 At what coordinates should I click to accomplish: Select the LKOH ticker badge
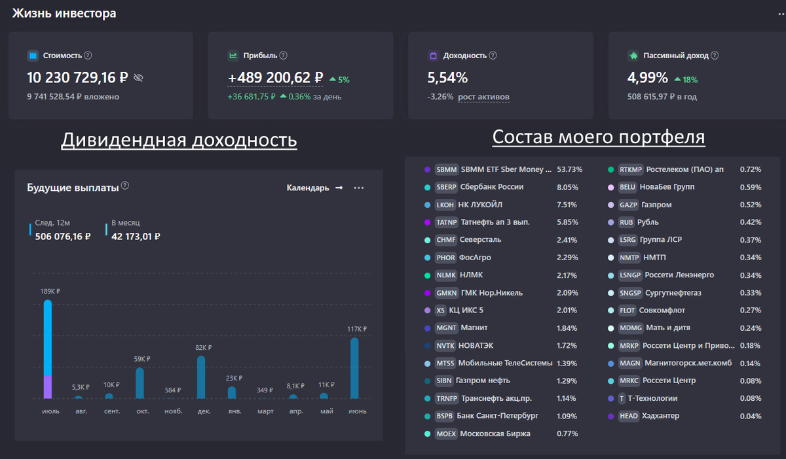click(x=445, y=205)
